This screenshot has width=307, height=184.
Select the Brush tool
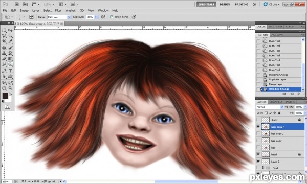point(10,48)
